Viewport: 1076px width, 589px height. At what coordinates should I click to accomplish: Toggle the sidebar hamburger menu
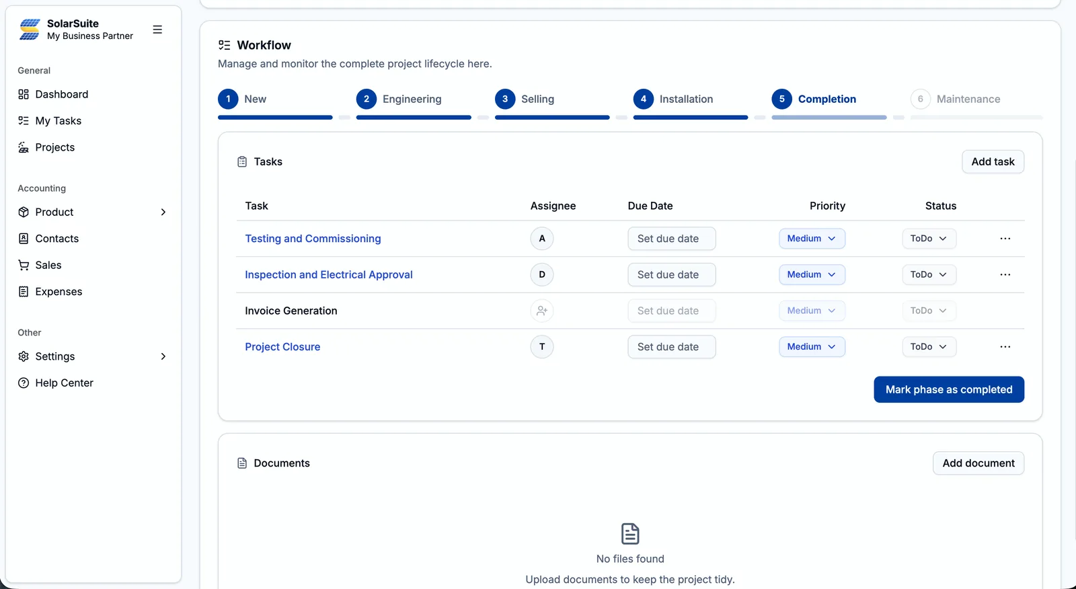tap(157, 30)
